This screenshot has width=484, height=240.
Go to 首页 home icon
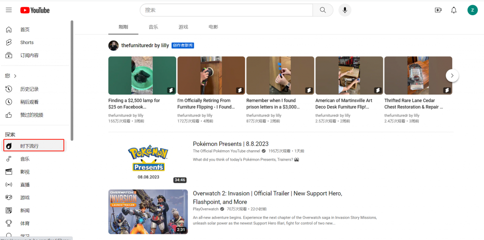coord(9,30)
